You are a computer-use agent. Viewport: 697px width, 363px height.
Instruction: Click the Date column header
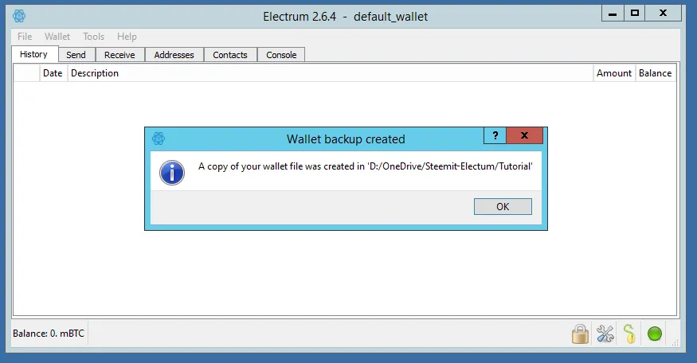coord(53,73)
